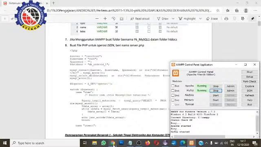
Task: Click XAMPP Setup button
Action: coord(250,77)
